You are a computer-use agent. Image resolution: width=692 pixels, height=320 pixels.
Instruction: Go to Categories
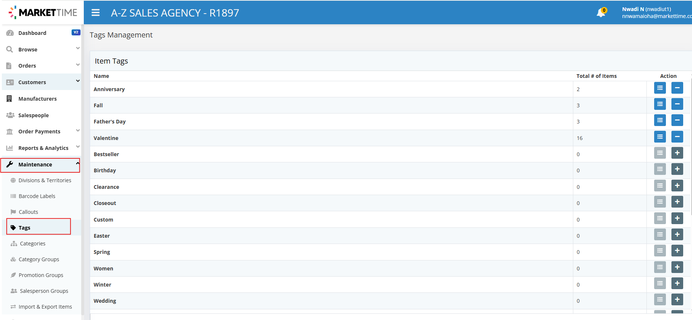coord(32,244)
